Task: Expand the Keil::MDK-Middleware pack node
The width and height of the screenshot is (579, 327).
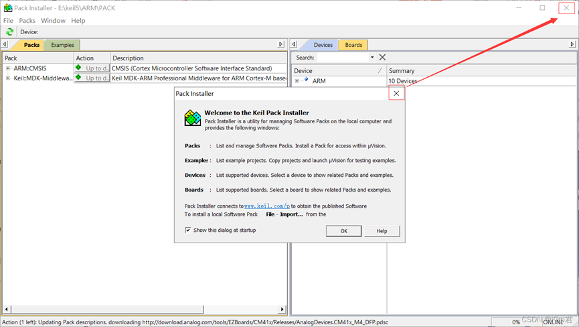Action: pyautogui.click(x=8, y=78)
